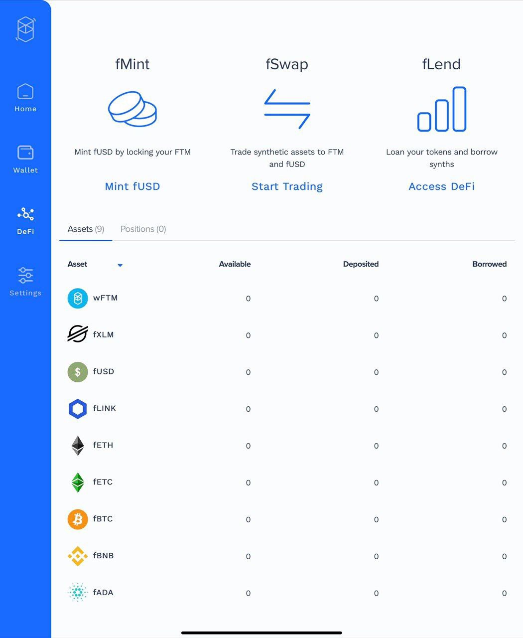This screenshot has width=523, height=638.
Task: Click the fMint heading
Action: coord(132,64)
